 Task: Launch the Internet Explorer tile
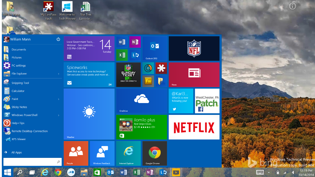coord(128,153)
